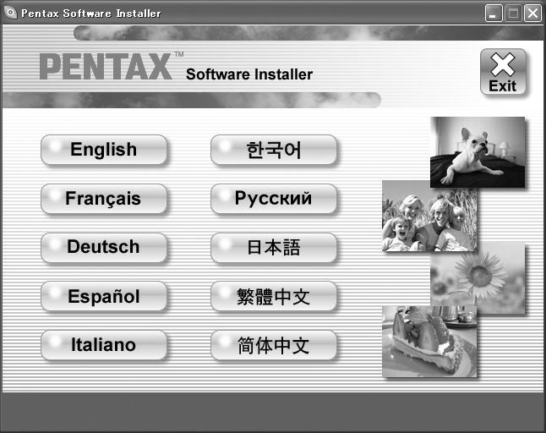This screenshot has width=546, height=433.
Task: Select the Japanese 日本語 button
Action: pos(274,247)
